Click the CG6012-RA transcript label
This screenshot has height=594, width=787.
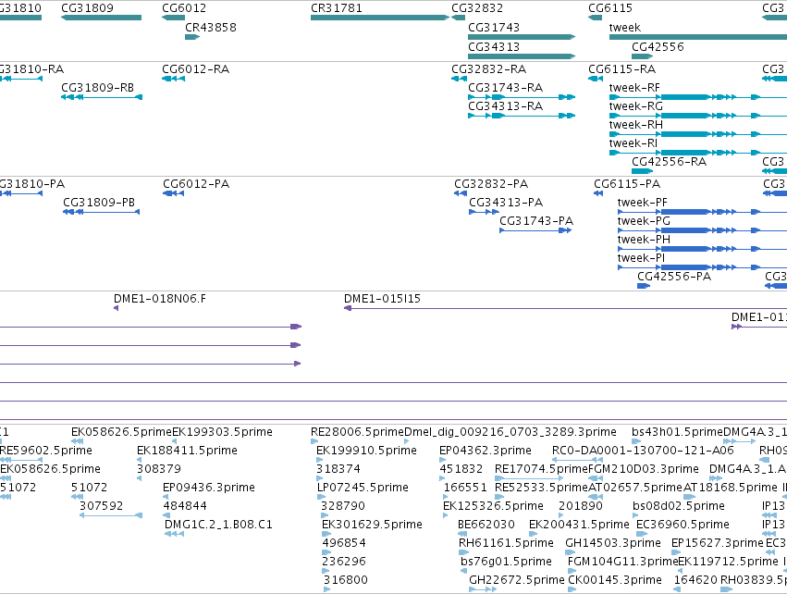click(x=195, y=68)
